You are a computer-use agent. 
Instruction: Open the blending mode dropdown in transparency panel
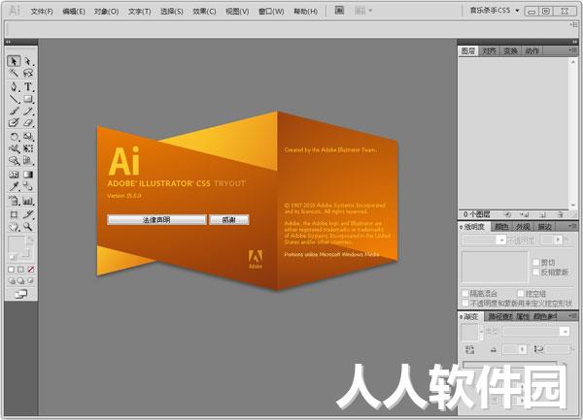click(x=484, y=240)
